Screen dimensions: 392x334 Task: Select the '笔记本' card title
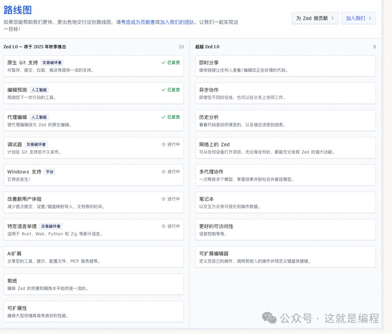coord(206,199)
